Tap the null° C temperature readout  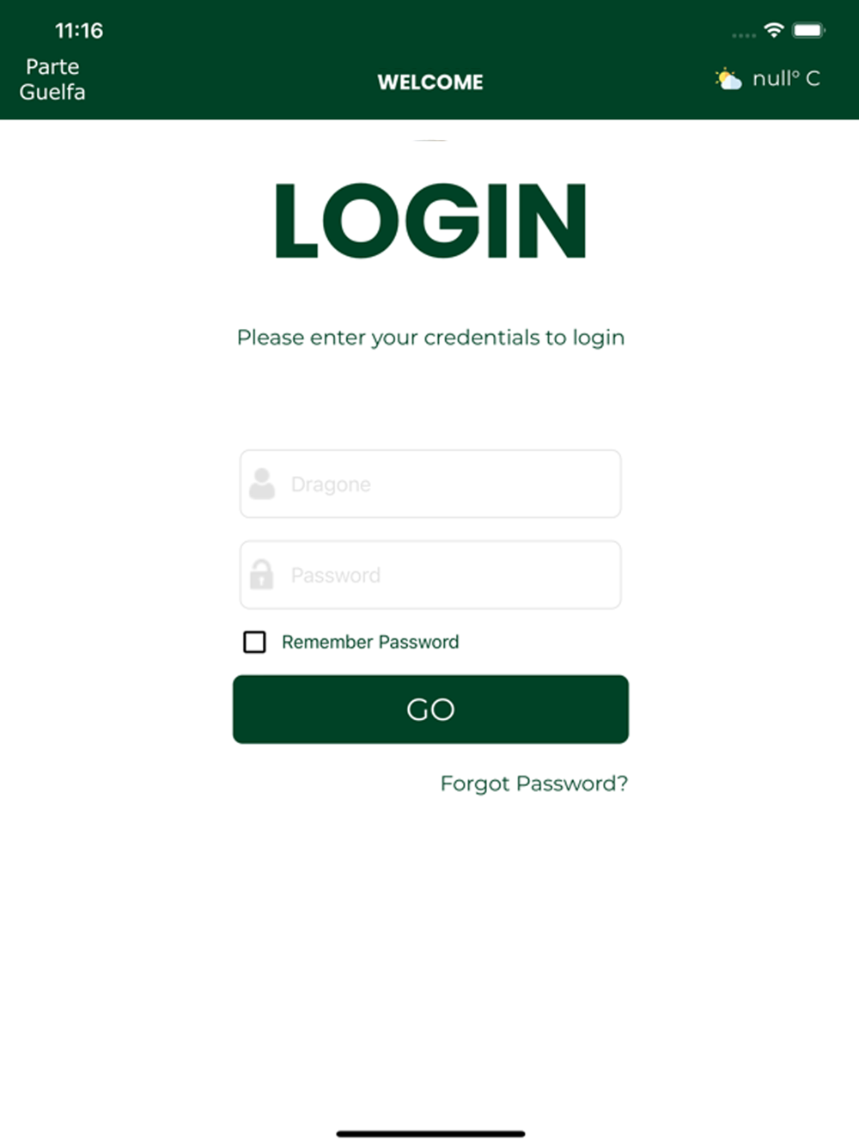tap(786, 79)
